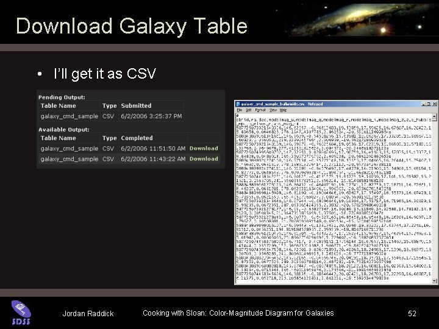Open the File menu in Notepad
The width and height of the screenshot is (439, 329).
[240, 110]
